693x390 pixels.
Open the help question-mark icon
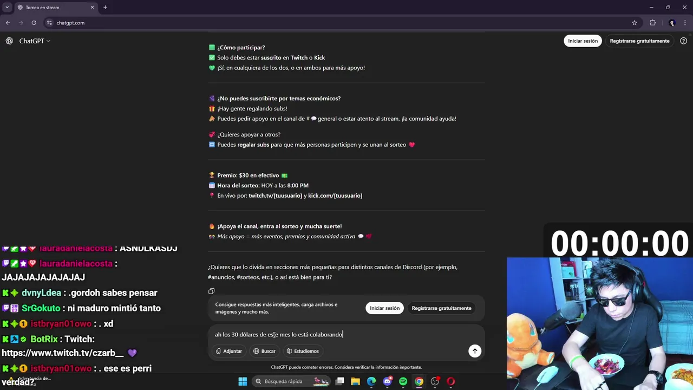tap(683, 41)
